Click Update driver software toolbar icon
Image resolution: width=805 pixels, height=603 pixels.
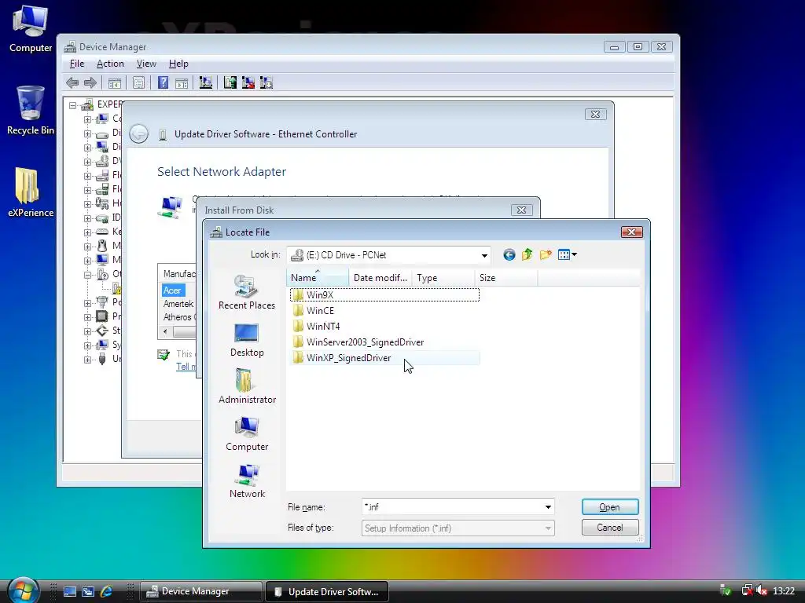[x=230, y=82]
